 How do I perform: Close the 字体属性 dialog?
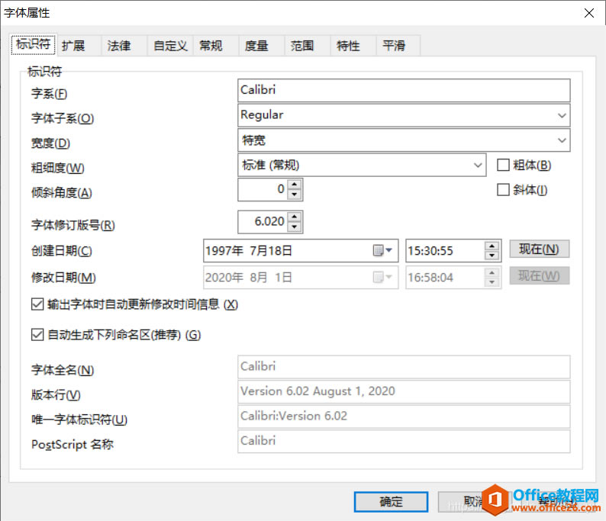589,13
